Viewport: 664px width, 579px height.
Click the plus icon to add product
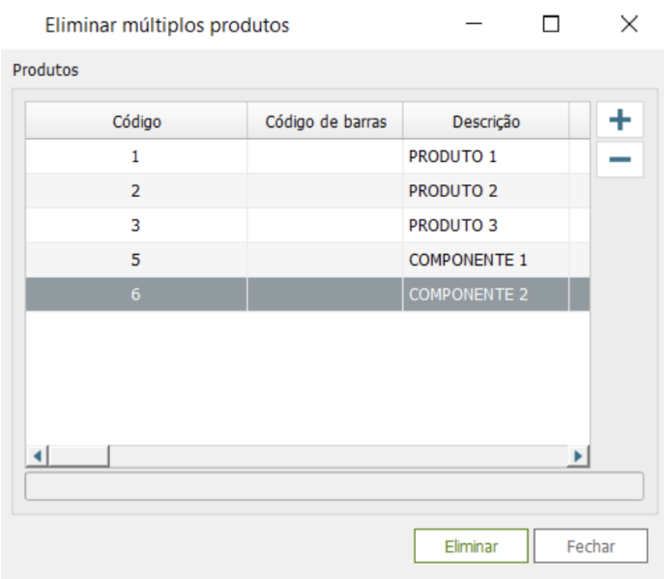coord(620,121)
